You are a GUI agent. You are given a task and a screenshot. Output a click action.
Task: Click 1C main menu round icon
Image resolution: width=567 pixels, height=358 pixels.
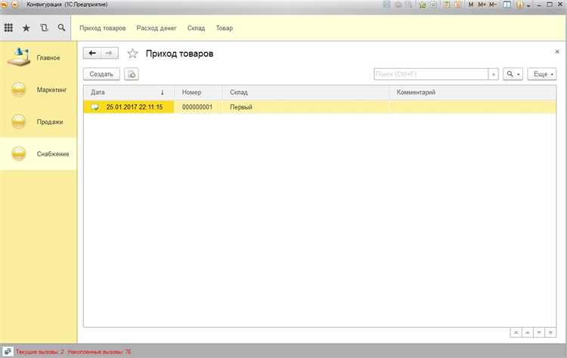[3, 5]
